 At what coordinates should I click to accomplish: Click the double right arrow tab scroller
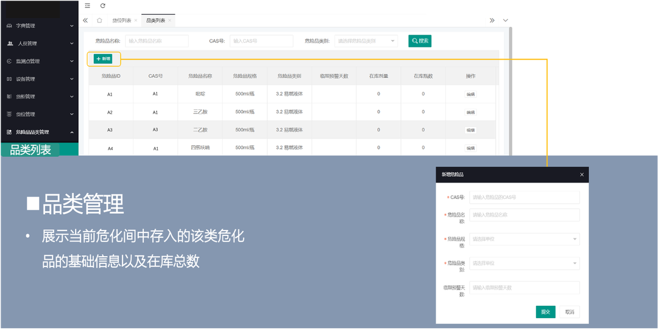point(492,20)
